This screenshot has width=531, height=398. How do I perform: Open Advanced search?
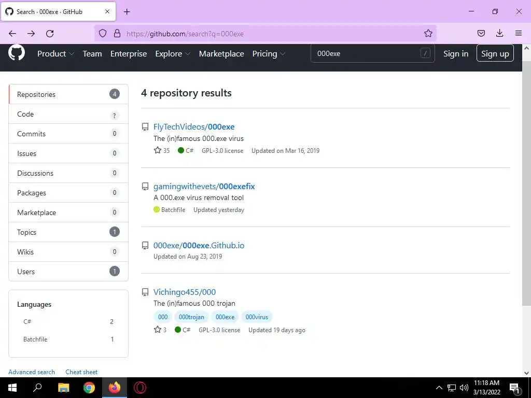click(x=32, y=372)
